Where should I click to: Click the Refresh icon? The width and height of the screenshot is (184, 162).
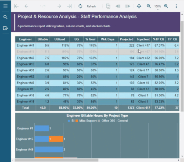[x=80, y=6]
